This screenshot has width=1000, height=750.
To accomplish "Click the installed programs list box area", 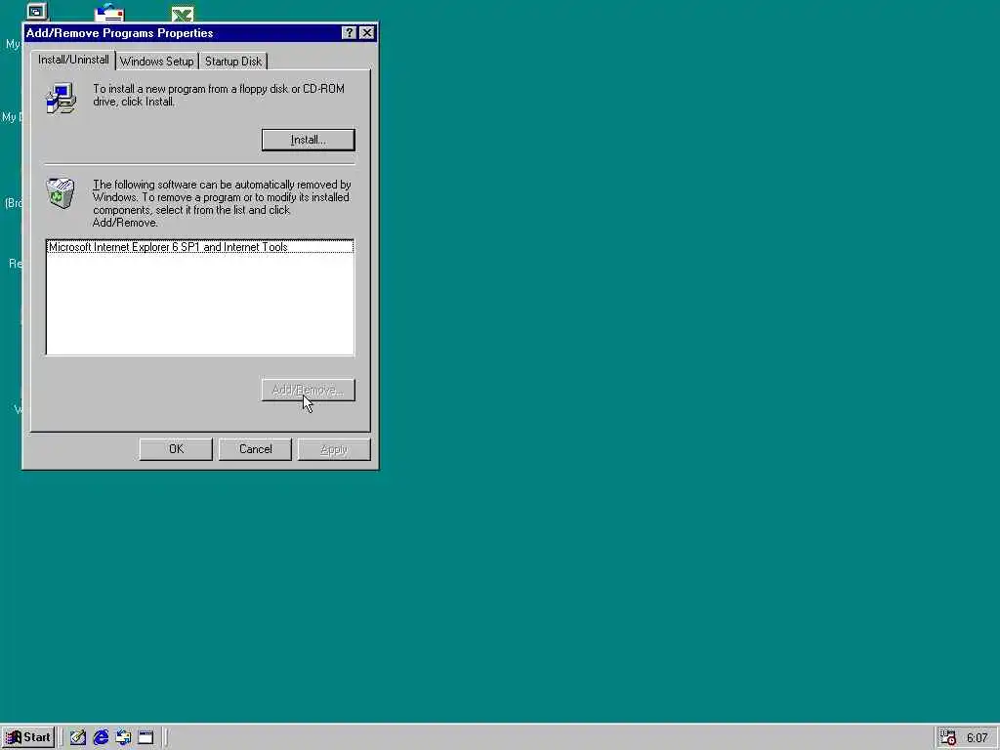I will tap(199, 297).
